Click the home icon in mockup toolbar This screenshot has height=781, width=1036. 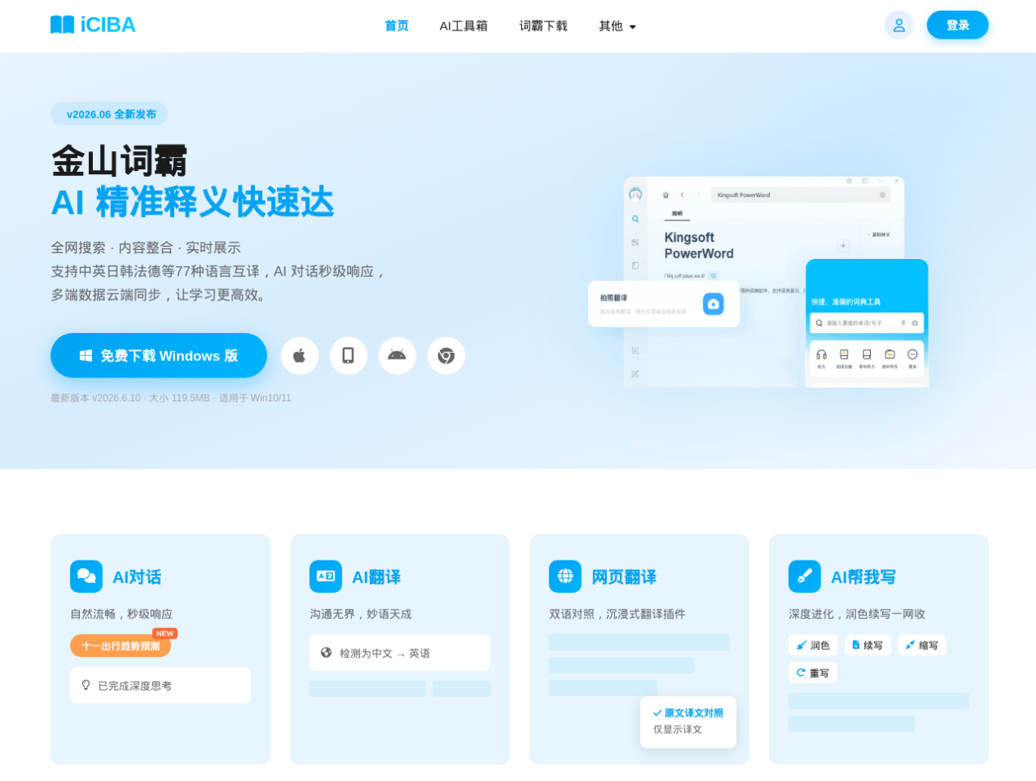[666, 195]
